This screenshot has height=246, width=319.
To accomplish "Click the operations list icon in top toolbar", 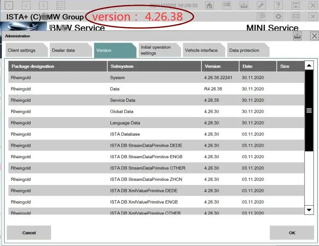I will (61, 5).
